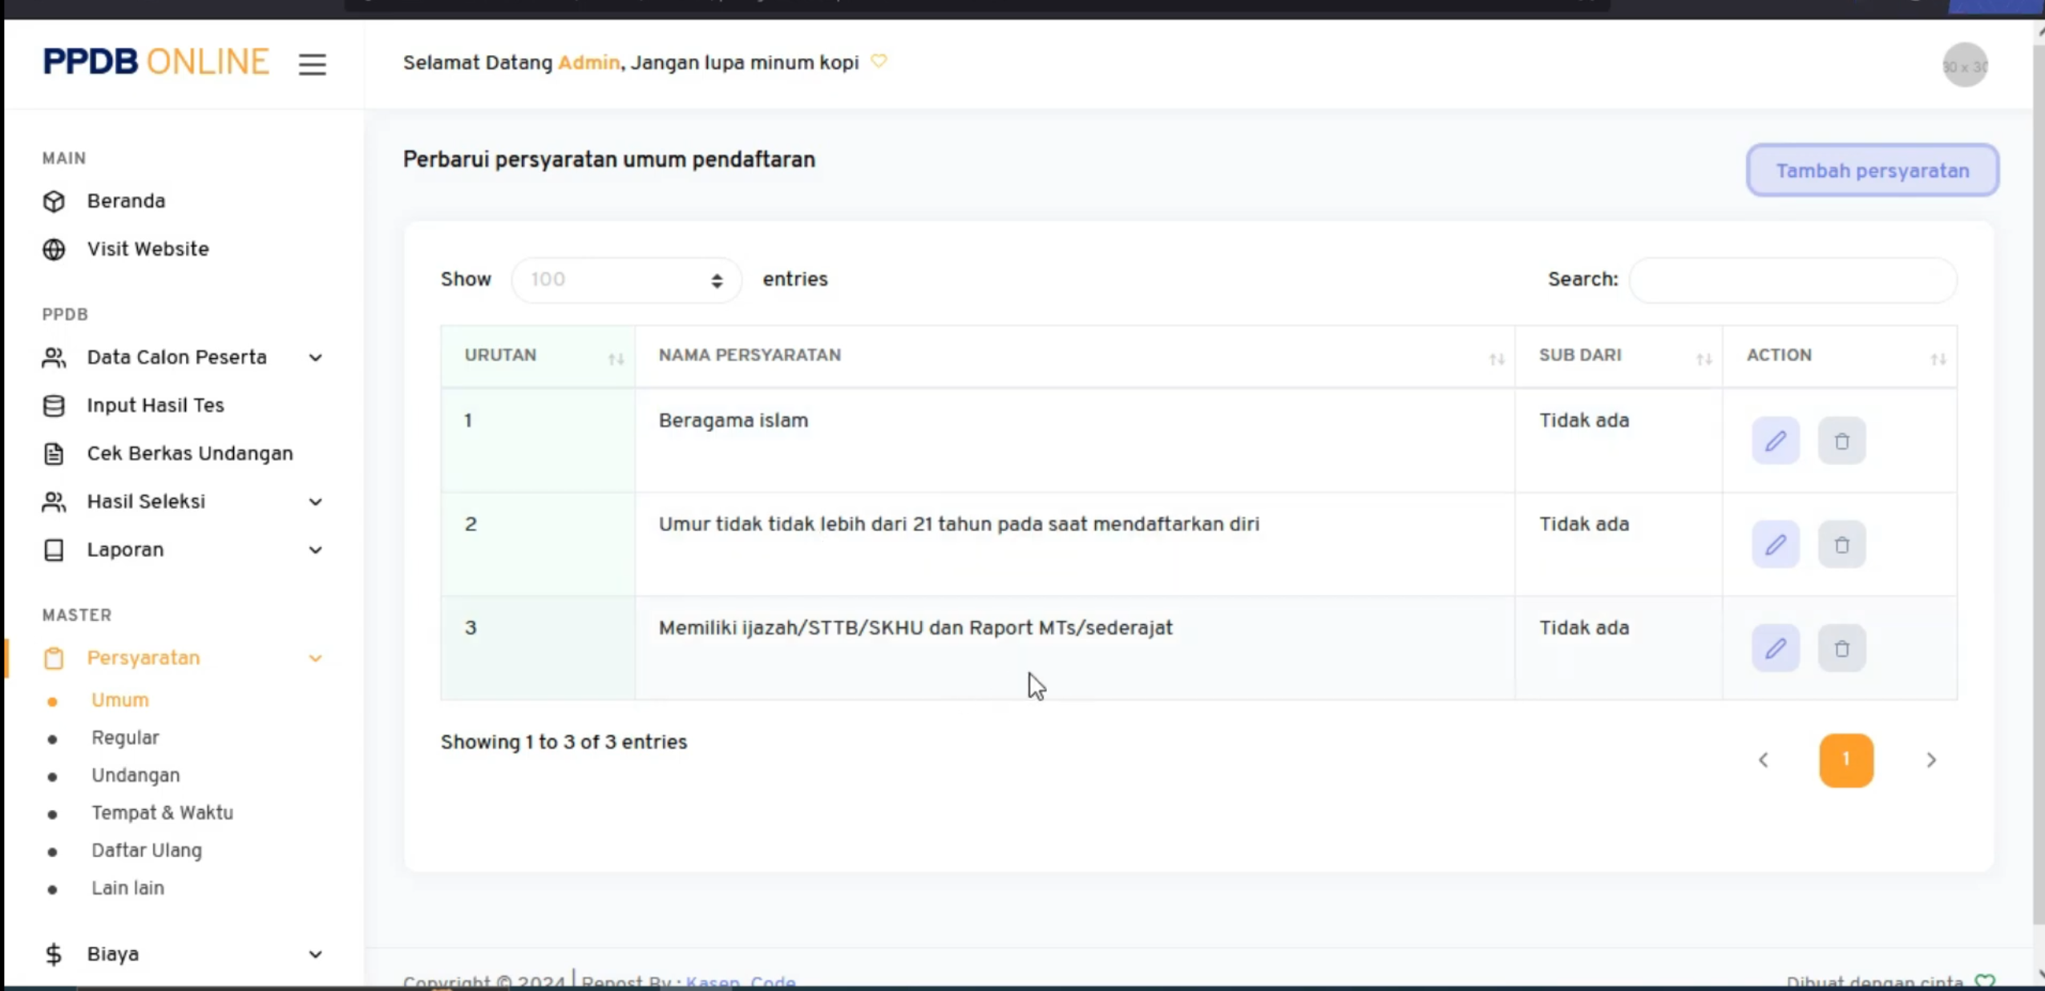The width and height of the screenshot is (2045, 991).
Task: Edit the Beragama islam requirement
Action: click(1776, 441)
